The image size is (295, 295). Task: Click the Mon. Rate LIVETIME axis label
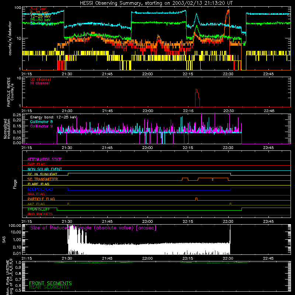pos(9,277)
